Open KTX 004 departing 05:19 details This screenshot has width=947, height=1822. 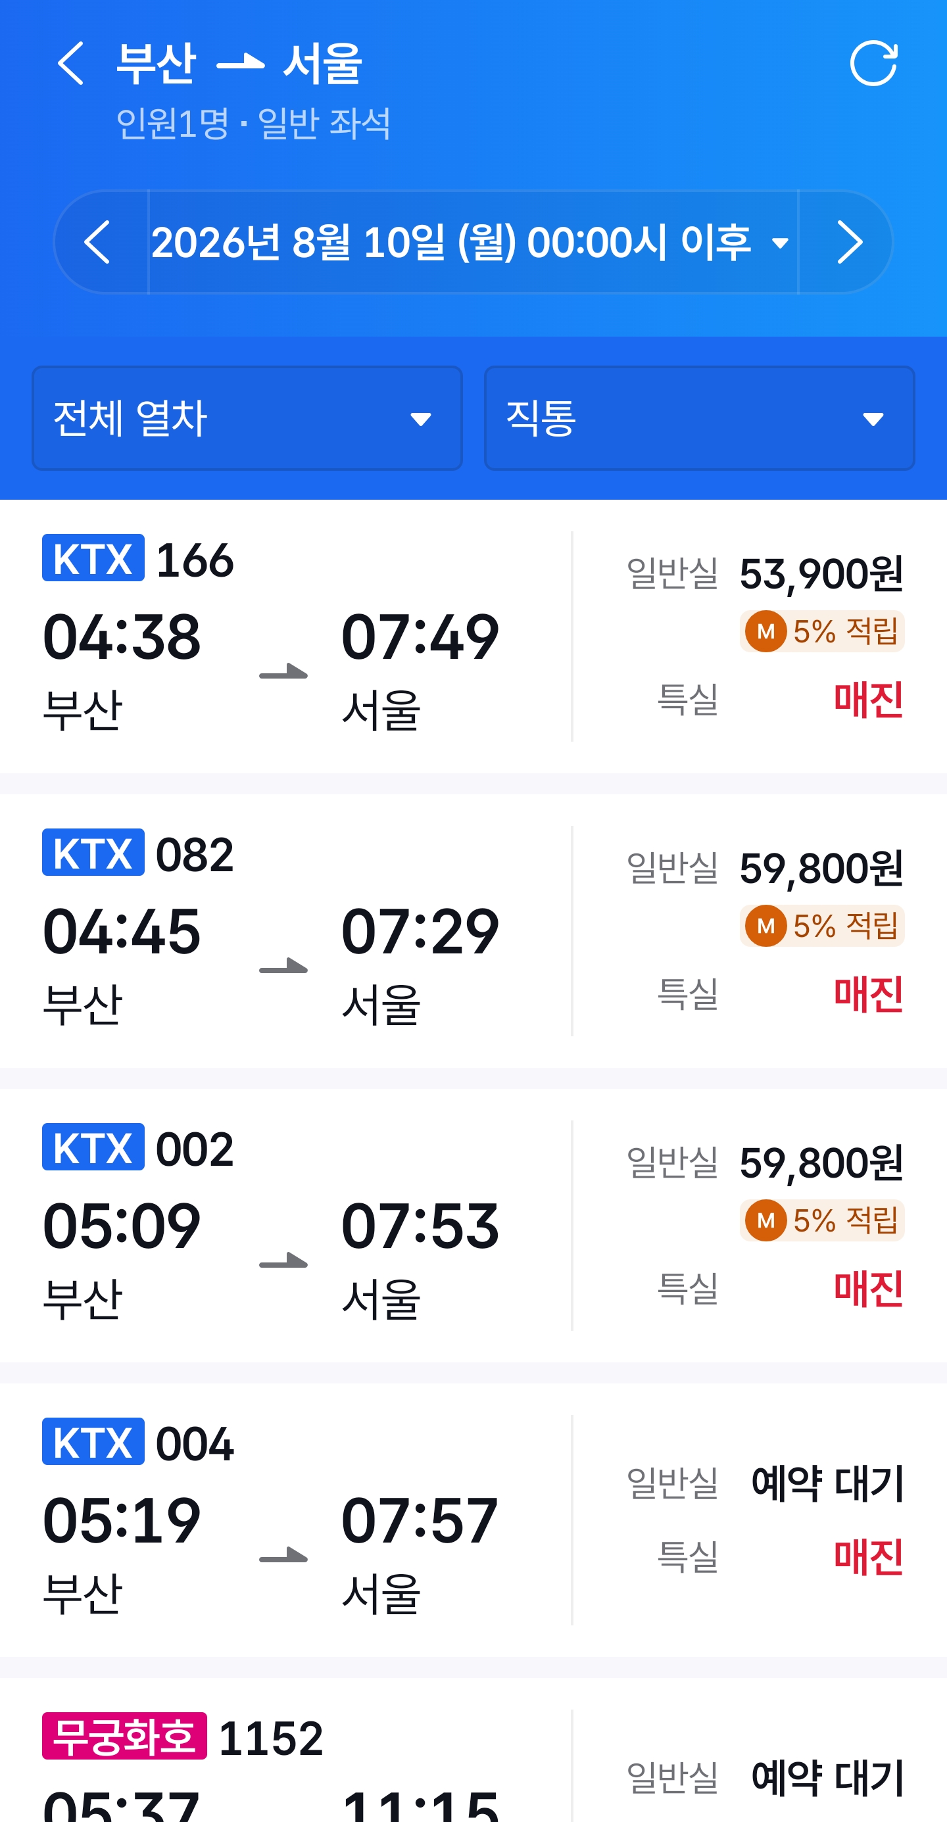[x=283, y=1520]
